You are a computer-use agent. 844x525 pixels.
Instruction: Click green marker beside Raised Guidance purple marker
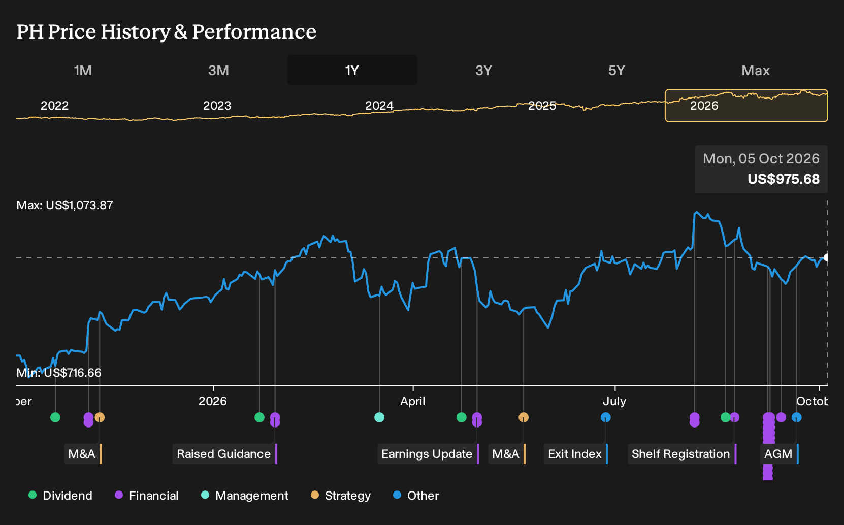(259, 417)
